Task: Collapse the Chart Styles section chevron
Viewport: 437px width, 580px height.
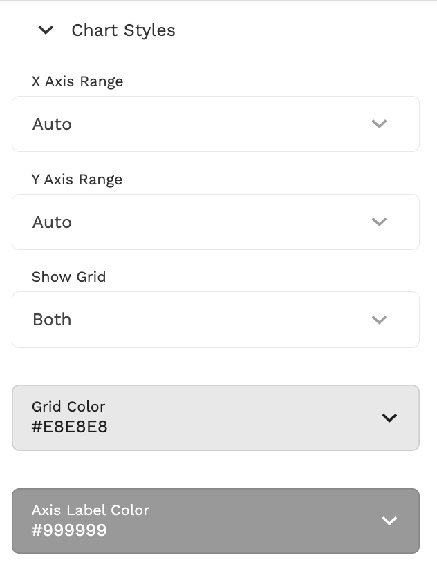Action: 46,30
